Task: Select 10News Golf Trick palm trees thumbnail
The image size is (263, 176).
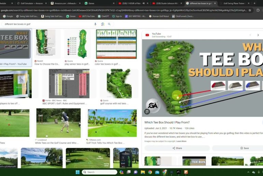Action: tap(112, 123)
